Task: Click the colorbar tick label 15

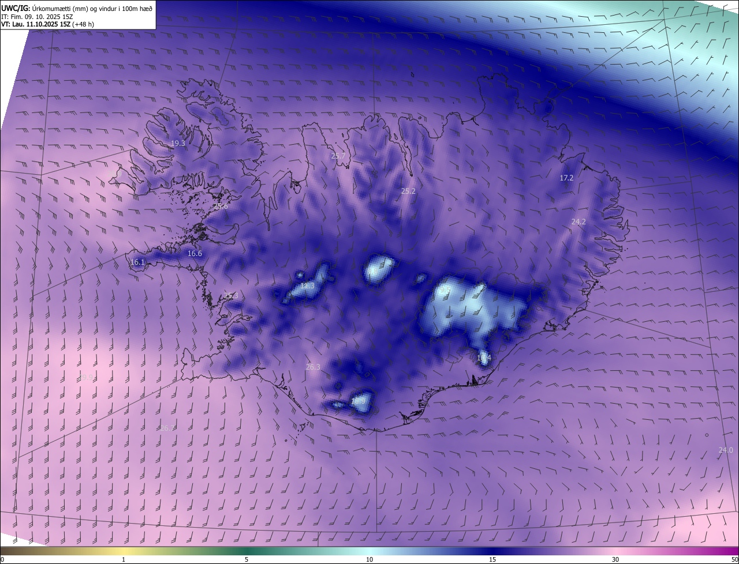Action: (x=492, y=559)
